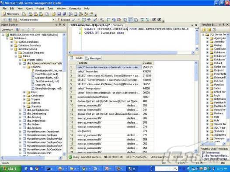Expand the Keys folder
Screen dimensions: 230x172
click(x=24, y=92)
